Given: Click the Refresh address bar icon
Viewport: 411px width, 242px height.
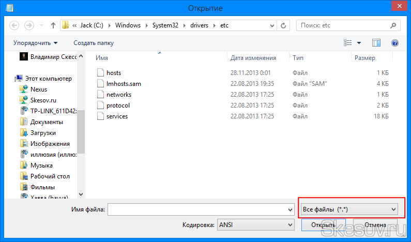Looking at the screenshot, I should point(284,25).
